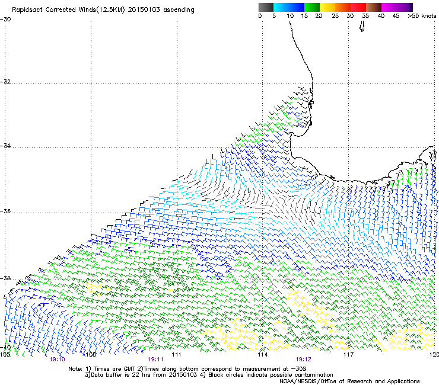This screenshot has width=439, height=385.
Task: Click the longitude label 111
Action: point(176,355)
